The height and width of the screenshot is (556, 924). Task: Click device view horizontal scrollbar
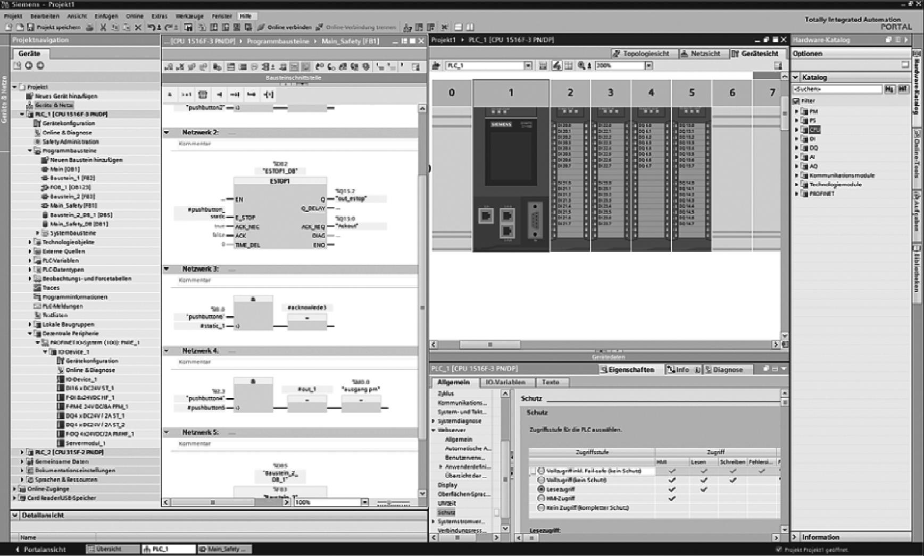605,344
